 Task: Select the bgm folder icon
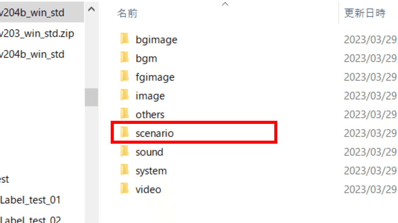[x=125, y=58]
